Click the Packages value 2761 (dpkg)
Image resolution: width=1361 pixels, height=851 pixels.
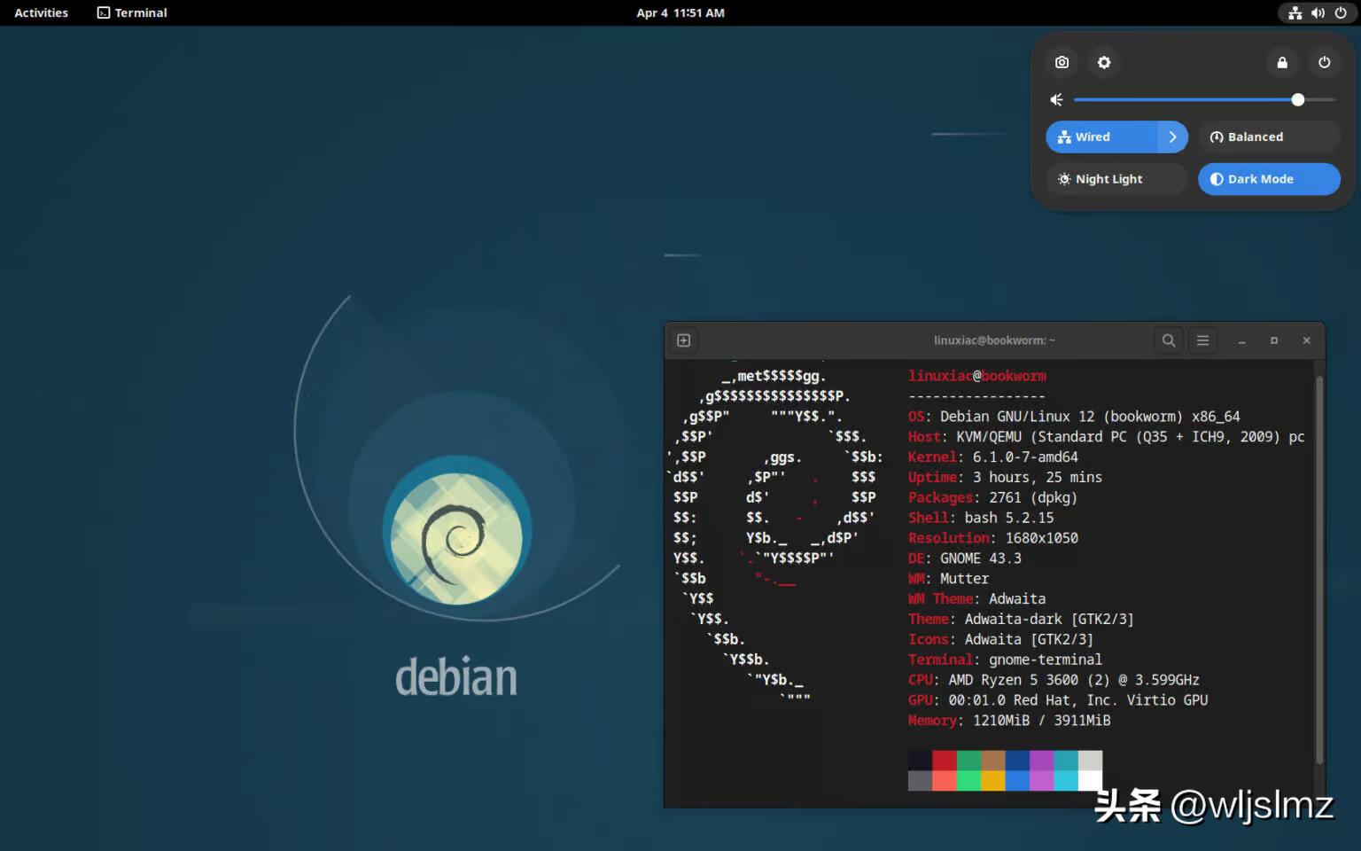(1033, 498)
